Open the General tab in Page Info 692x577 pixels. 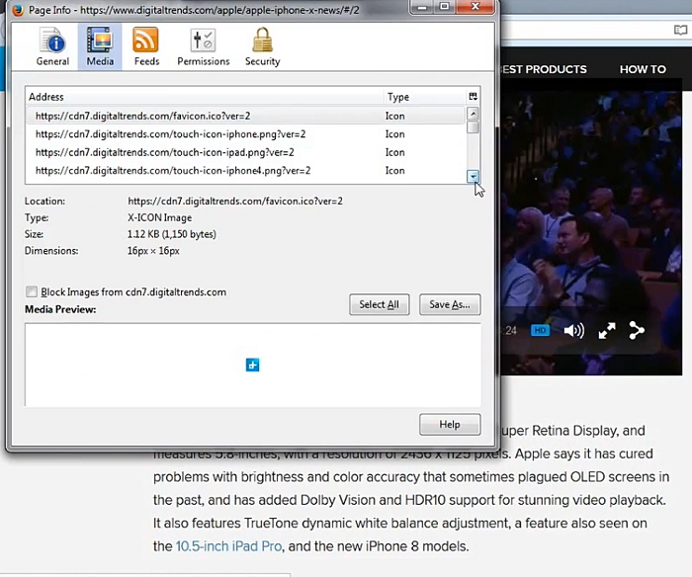coord(52,46)
